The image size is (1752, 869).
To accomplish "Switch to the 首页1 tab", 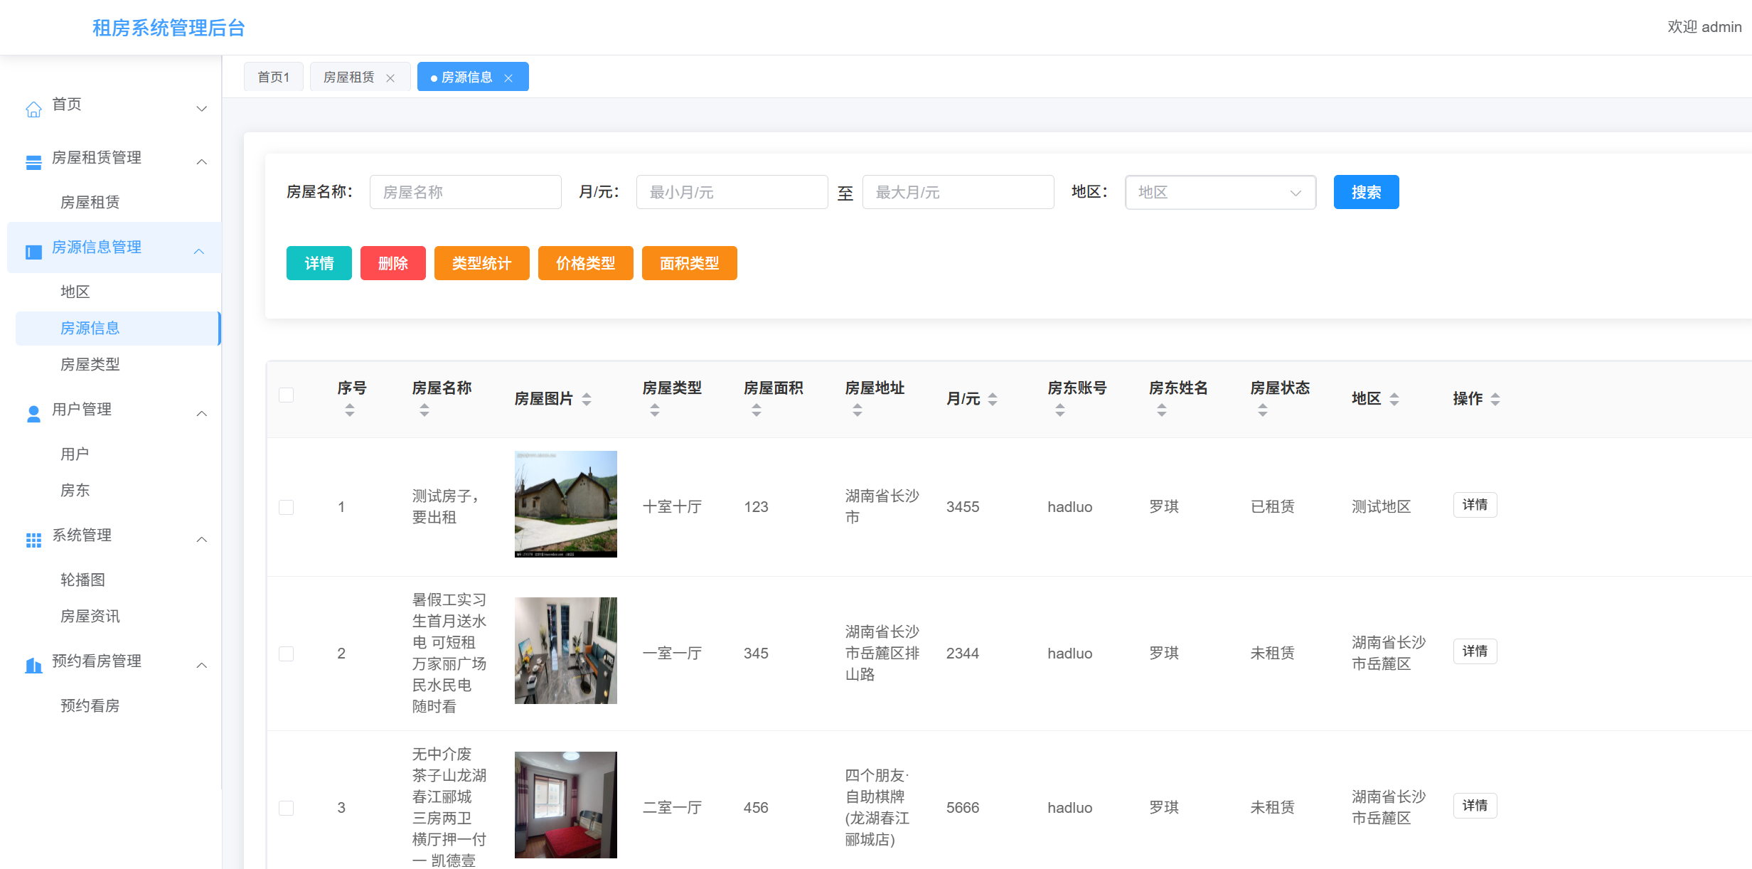I will 274,77.
